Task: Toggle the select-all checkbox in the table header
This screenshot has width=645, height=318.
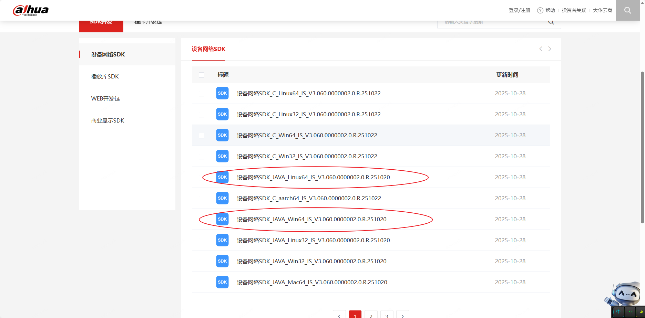Action: click(x=202, y=75)
